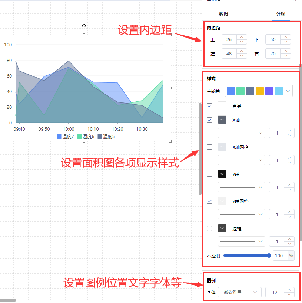Screen dimensions: 302x303
Task: Increase the 下 padding with up arrow
Action: [286, 37]
